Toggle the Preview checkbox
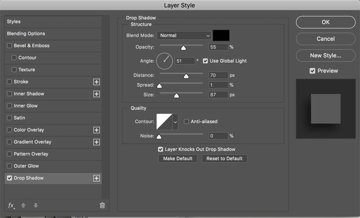The height and width of the screenshot is (218, 360). (312, 71)
